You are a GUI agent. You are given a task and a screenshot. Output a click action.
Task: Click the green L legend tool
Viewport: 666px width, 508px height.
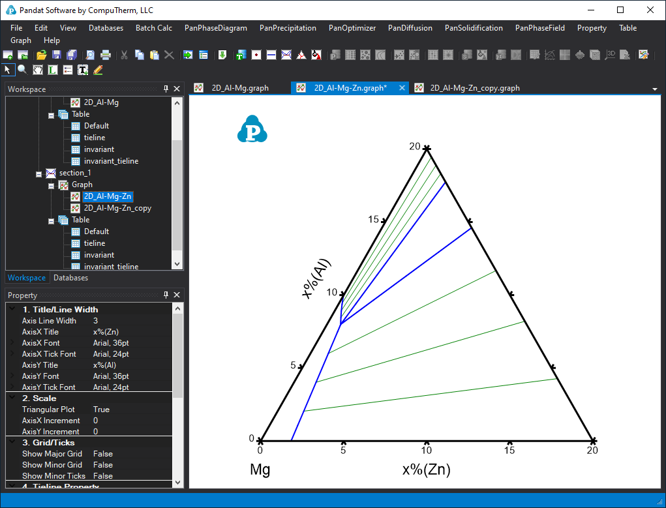pyautogui.click(x=53, y=69)
